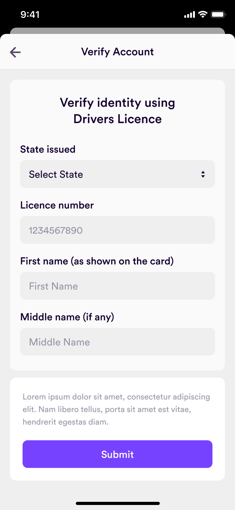The image size is (235, 510).
Task: Tap the Licence number label
Action: tap(57, 205)
